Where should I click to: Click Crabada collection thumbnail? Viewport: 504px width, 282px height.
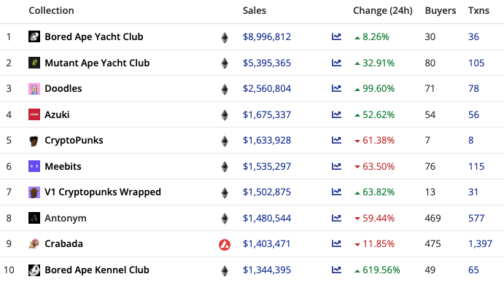(x=34, y=244)
